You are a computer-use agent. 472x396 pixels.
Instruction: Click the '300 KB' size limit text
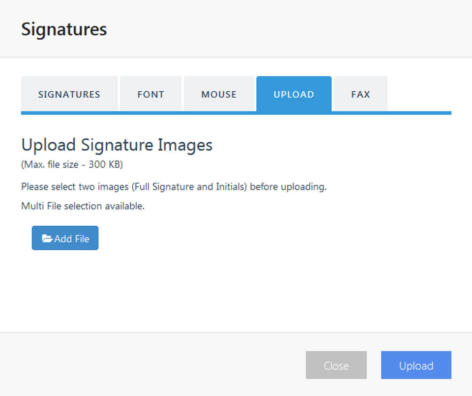point(104,165)
